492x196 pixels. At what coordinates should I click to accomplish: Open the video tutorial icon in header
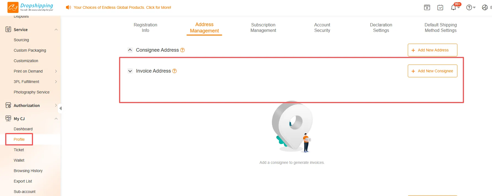(x=427, y=7)
